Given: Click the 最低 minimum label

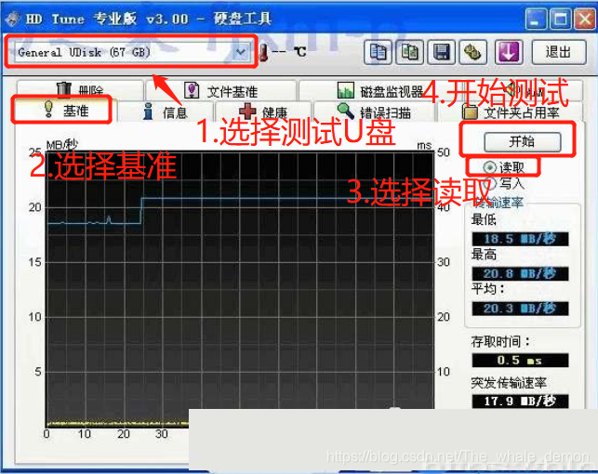Looking at the screenshot, I should (484, 219).
